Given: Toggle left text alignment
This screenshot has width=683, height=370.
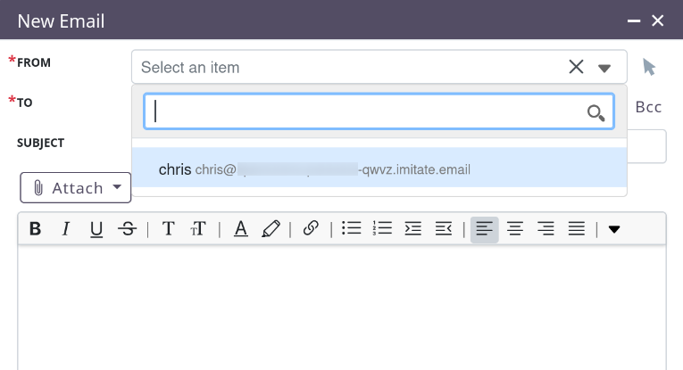Looking at the screenshot, I should pos(485,229).
